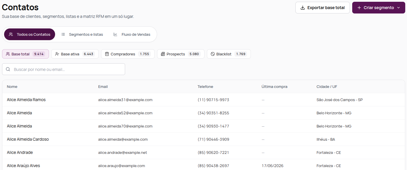Click last purchase date 17/06/2026
Screen dimensions: 407x170
click(x=273, y=166)
